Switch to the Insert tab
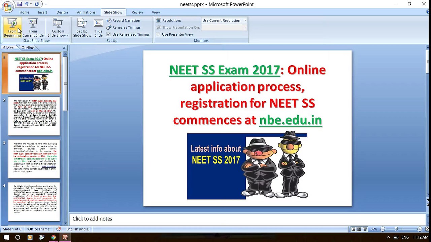431x242 pixels. point(42,12)
